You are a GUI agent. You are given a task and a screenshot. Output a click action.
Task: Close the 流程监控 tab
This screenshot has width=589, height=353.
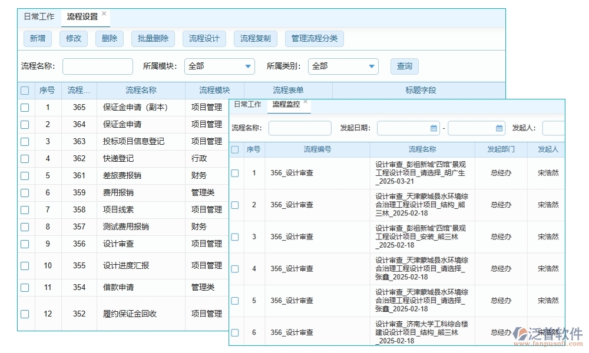(x=305, y=101)
